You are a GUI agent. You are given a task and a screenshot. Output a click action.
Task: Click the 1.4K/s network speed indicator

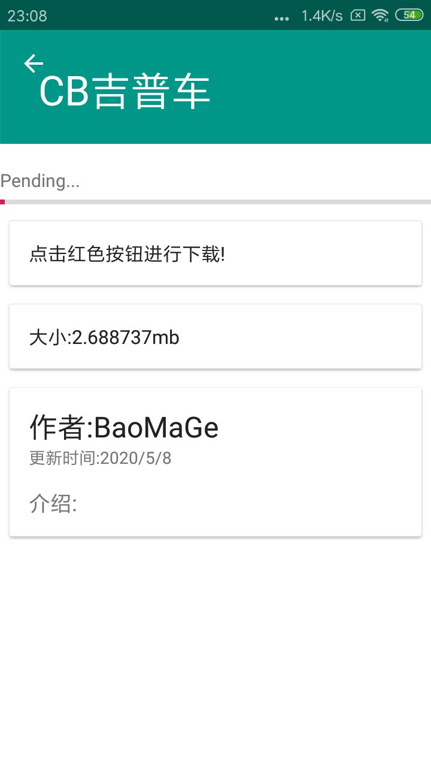[x=321, y=16]
